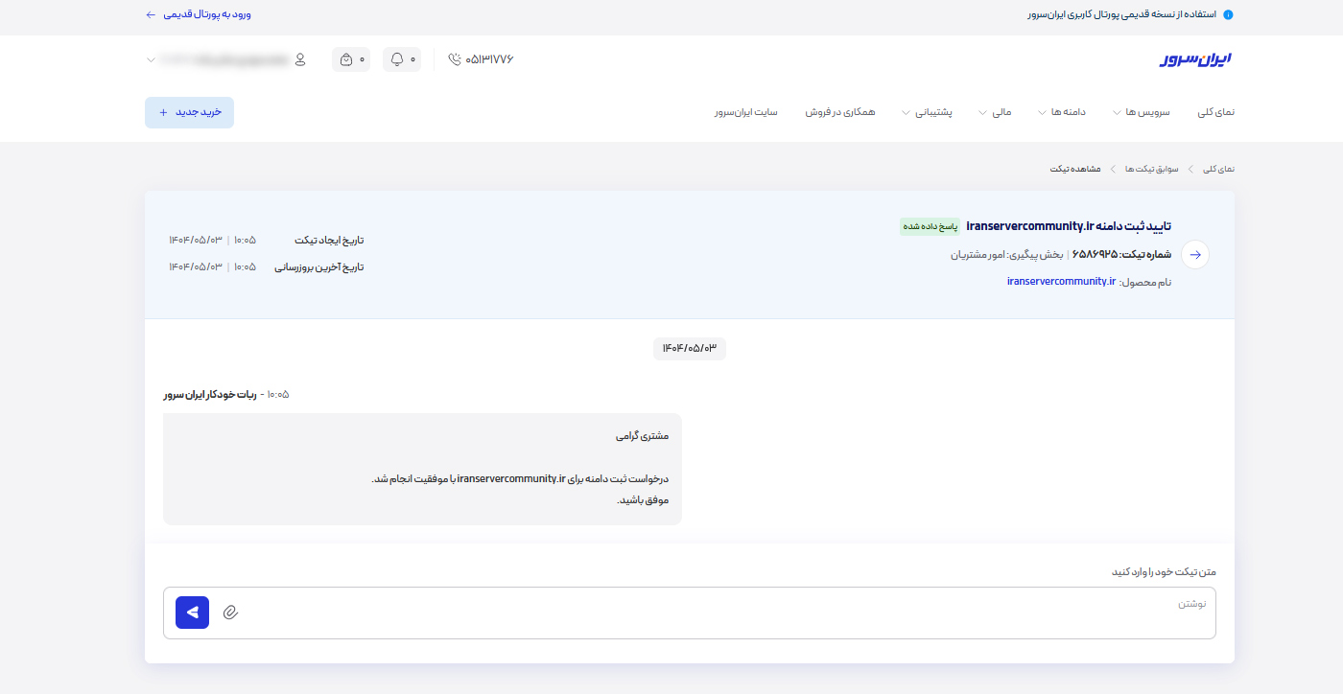Click the notification bell icon
This screenshot has height=694, width=1343.
[397, 58]
